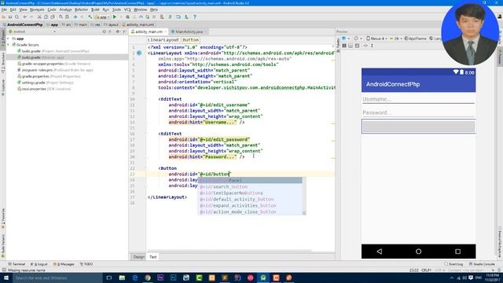The width and height of the screenshot is (503, 283).
Task: Open the Gradle Console panel
Action: click(x=482, y=264)
